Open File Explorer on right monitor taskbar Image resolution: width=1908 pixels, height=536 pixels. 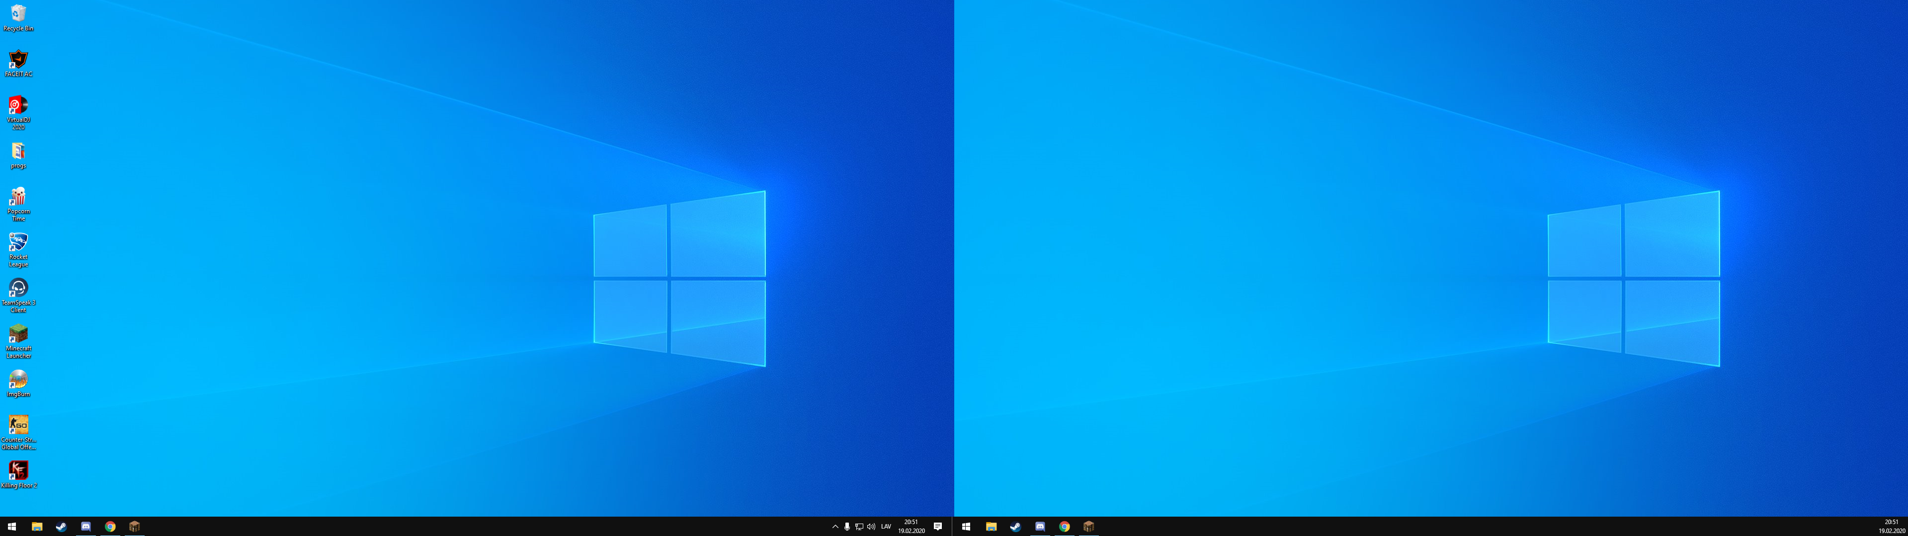991,527
